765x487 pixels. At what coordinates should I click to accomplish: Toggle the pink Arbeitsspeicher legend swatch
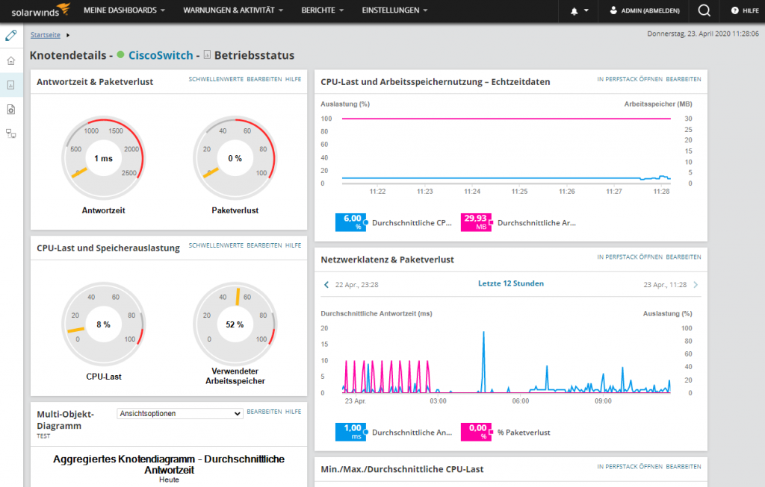(x=476, y=222)
